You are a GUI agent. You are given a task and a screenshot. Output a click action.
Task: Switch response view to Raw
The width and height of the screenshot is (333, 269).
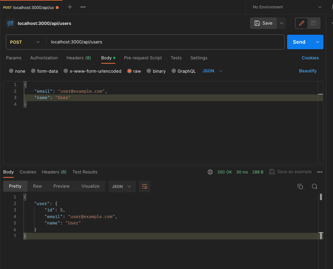pyautogui.click(x=37, y=186)
